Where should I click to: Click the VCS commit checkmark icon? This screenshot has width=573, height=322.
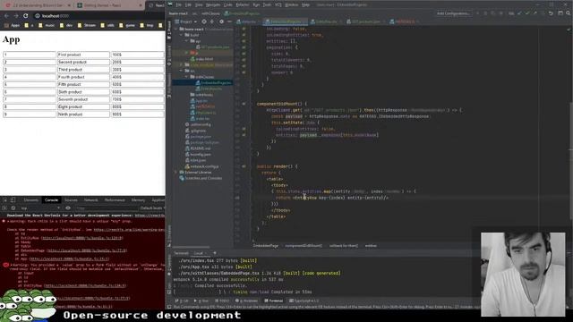pos(527,13)
